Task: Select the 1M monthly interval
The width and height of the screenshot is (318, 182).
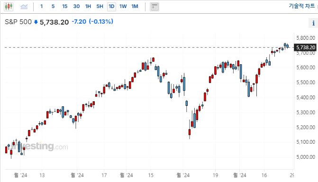Action: pos(135,7)
